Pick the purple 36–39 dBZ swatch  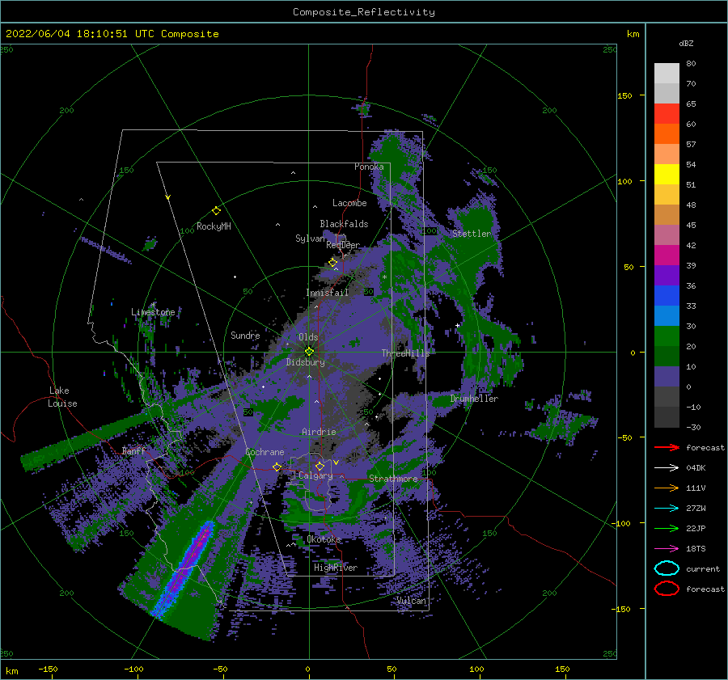(667, 276)
